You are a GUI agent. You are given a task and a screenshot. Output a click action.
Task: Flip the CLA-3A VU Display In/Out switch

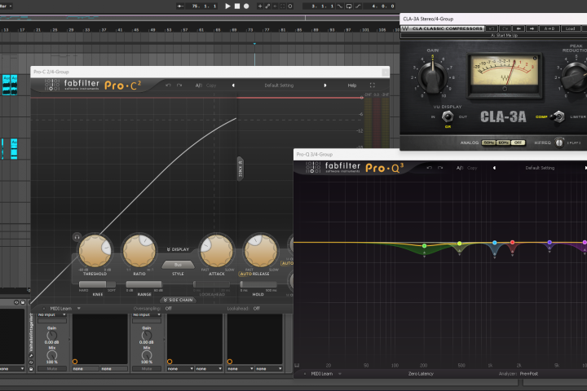[448, 116]
